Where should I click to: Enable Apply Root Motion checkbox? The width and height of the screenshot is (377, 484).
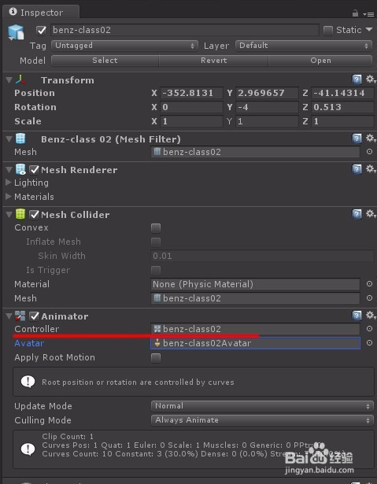156,358
